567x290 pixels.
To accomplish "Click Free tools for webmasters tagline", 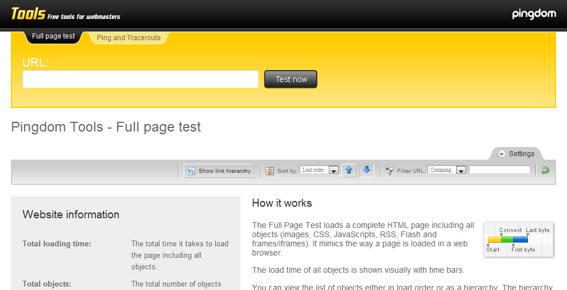I will pos(84,17).
